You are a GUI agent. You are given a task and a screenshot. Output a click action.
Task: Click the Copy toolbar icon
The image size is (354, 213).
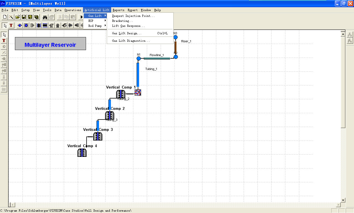[66, 17]
